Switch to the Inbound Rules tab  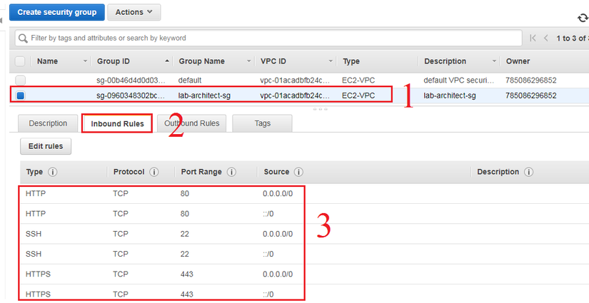pos(117,124)
